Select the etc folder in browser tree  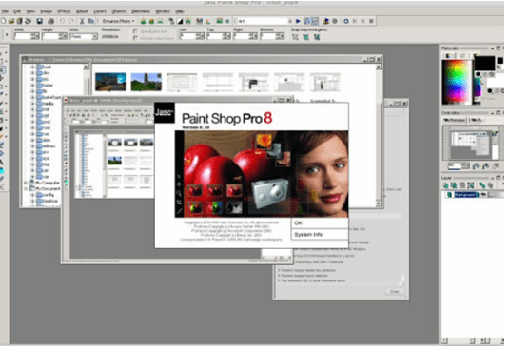click(43, 79)
